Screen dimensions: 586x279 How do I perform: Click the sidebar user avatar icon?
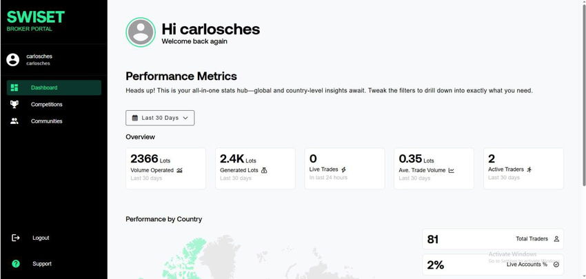pos(13,60)
